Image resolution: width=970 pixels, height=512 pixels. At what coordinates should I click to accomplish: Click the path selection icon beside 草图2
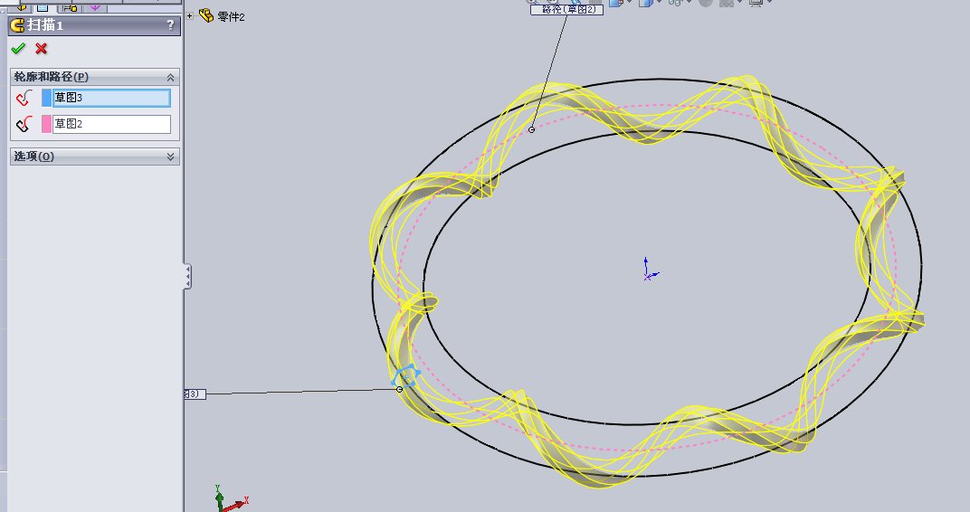pyautogui.click(x=24, y=124)
